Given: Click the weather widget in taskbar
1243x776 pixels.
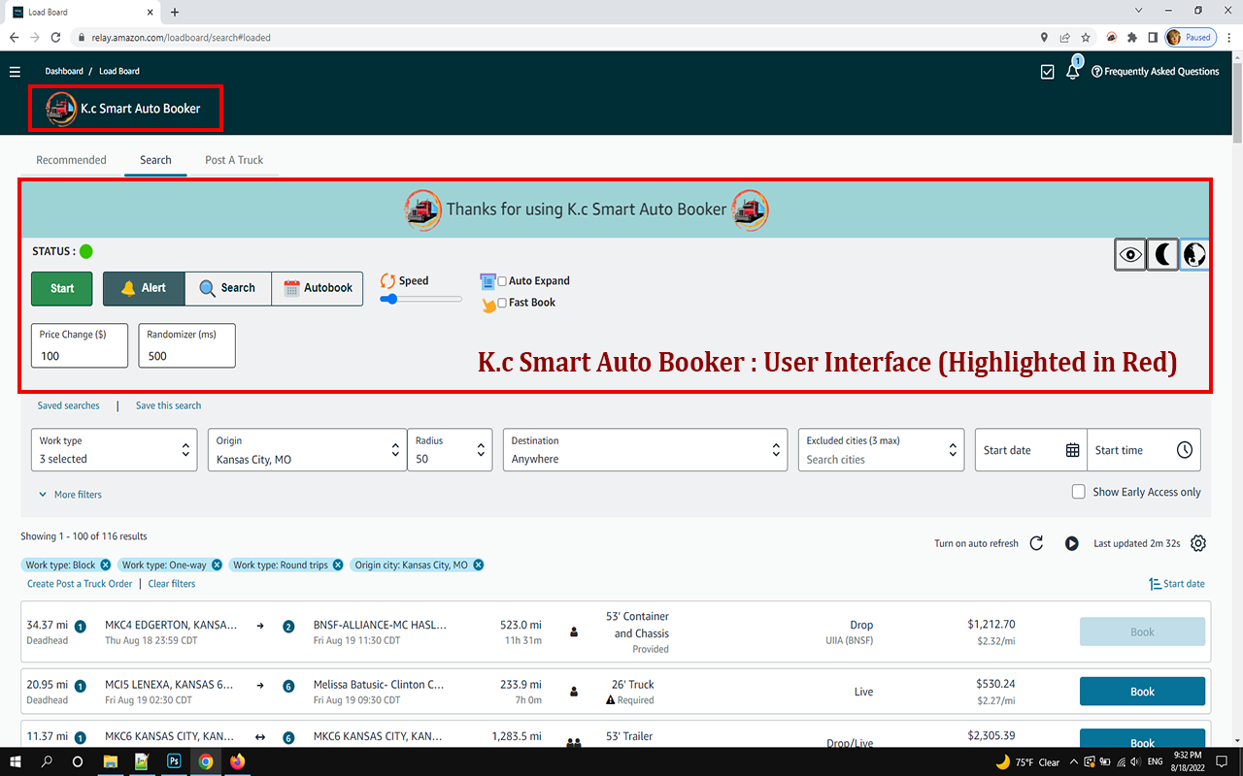Looking at the screenshot, I should pos(1027,762).
